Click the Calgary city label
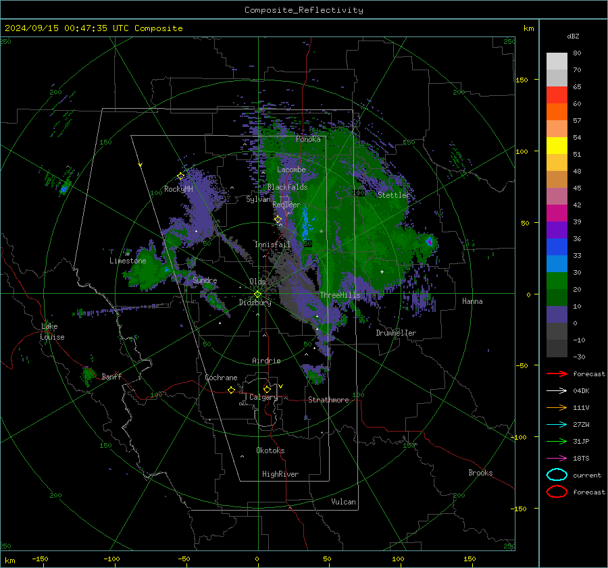The width and height of the screenshot is (608, 568). [x=263, y=397]
